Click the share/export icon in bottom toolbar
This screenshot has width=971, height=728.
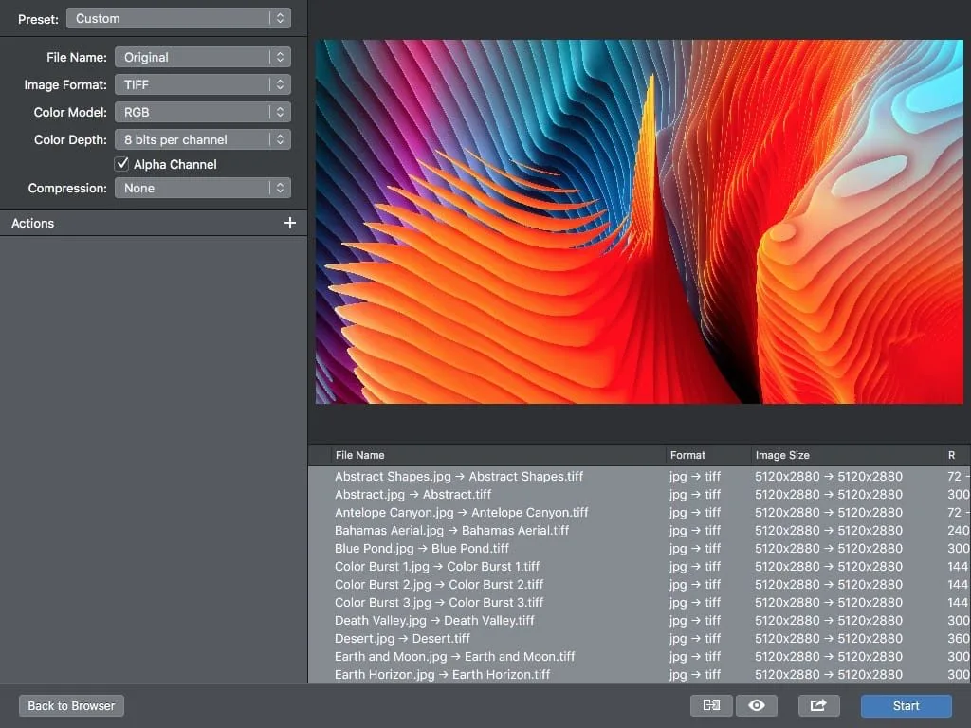pos(818,705)
